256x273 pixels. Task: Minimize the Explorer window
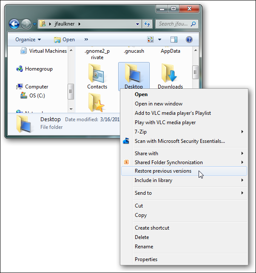[162, 9]
